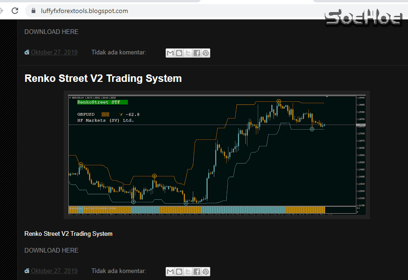Screen dimensions: 408x280
Task: Open Renko Street V2 Trading System heading
Action: (x=103, y=78)
